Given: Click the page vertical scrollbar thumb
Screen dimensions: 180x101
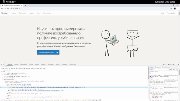Looking at the screenshot, I should click(x=179, y=13).
